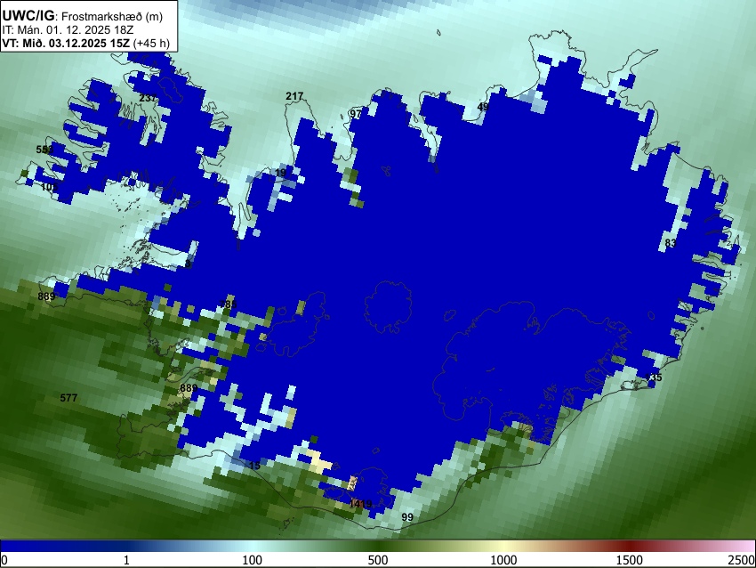Image resolution: width=756 pixels, height=568 pixels.
Task: Click the 500 tick label on the color scale
Action: tap(378, 560)
